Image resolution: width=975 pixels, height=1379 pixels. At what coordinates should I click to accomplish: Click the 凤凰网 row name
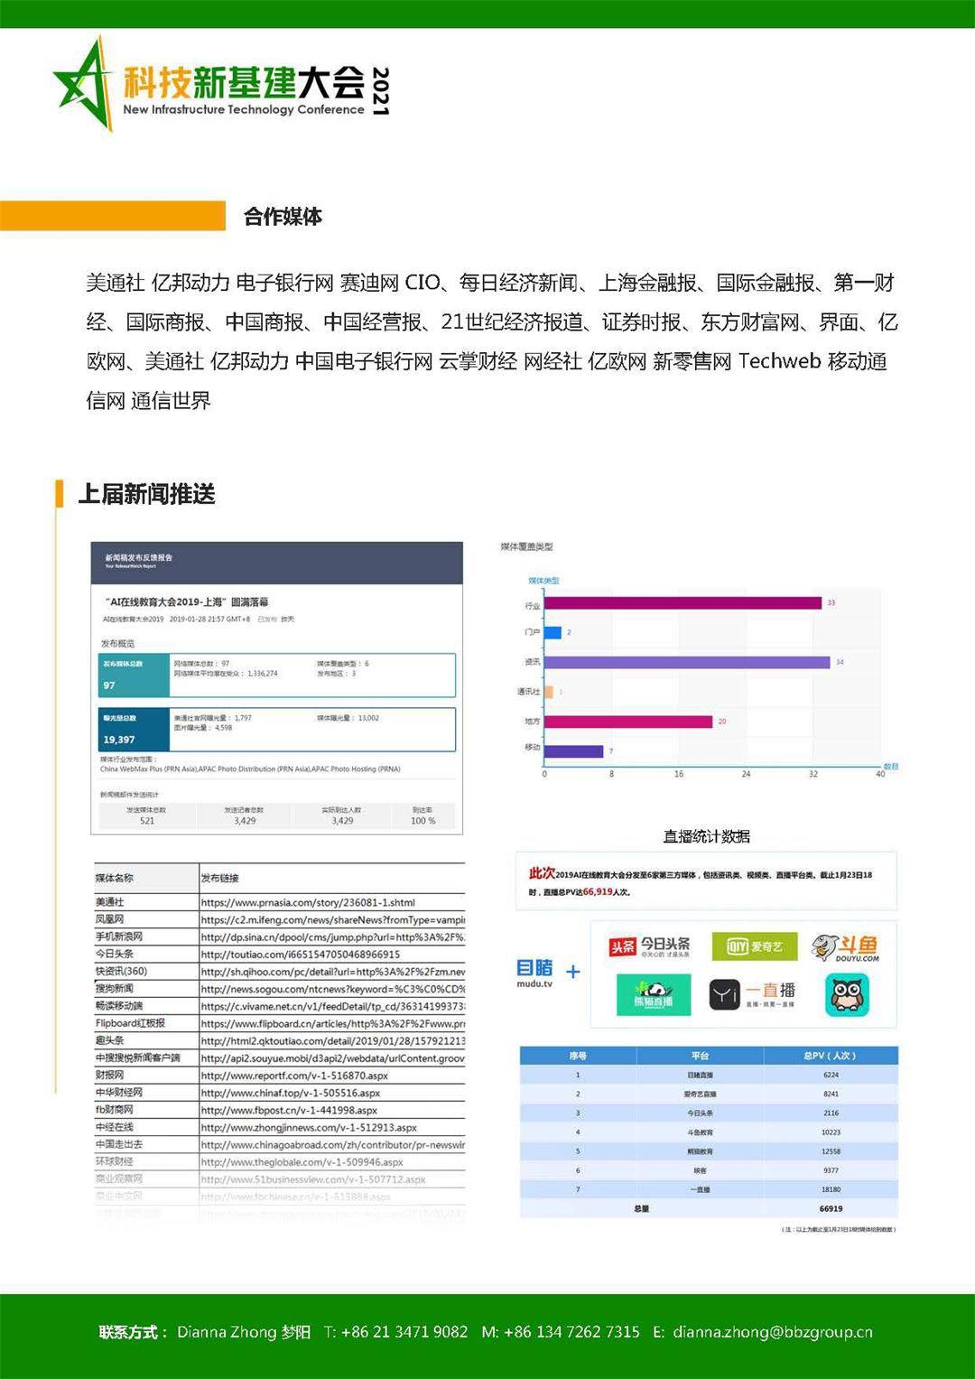(x=110, y=919)
